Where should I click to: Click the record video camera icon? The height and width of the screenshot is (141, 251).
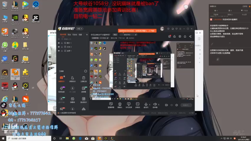pos(166,105)
